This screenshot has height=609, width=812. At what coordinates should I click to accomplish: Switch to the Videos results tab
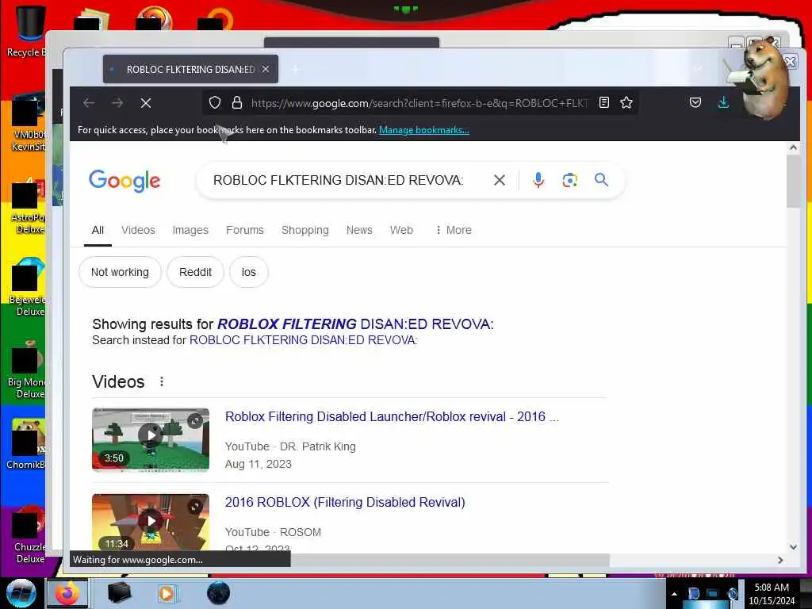coord(138,230)
